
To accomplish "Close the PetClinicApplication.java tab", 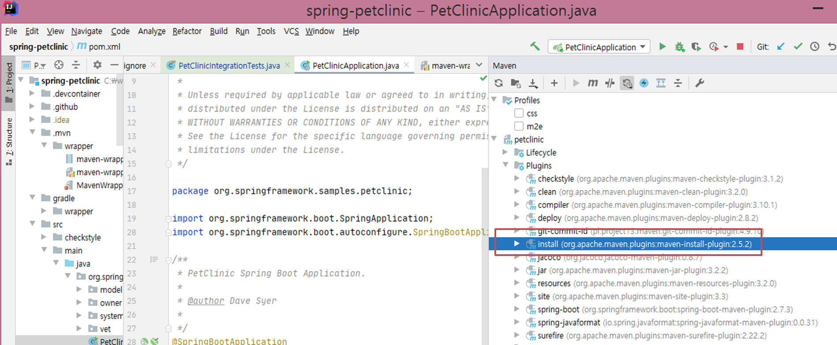I will [407, 65].
